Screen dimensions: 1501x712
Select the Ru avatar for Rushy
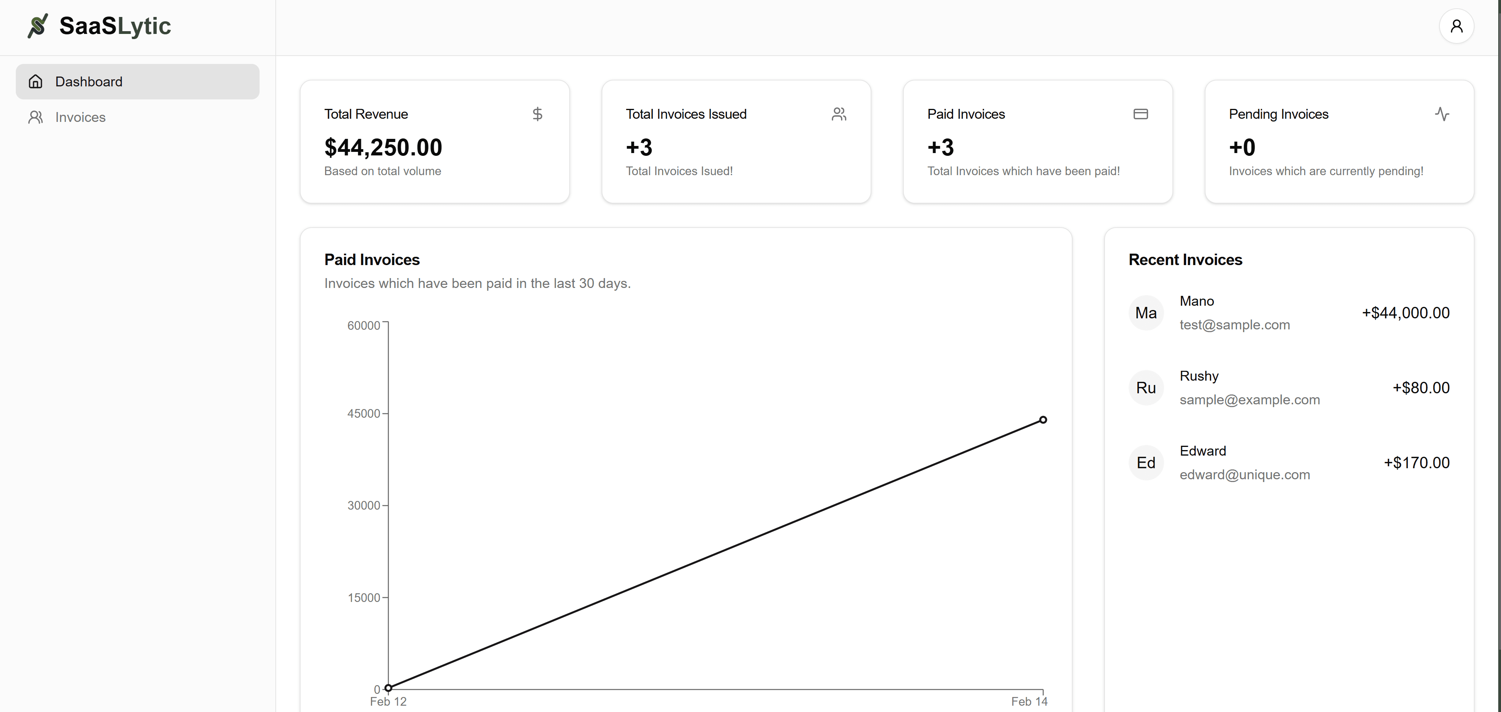coord(1146,388)
